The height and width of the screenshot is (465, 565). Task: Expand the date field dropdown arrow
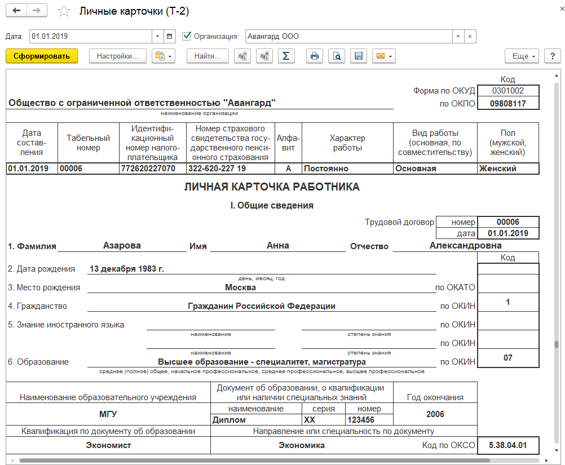(157, 36)
